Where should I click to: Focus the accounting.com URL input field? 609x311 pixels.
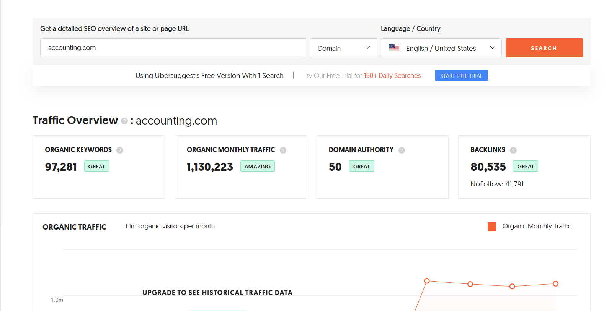(173, 48)
